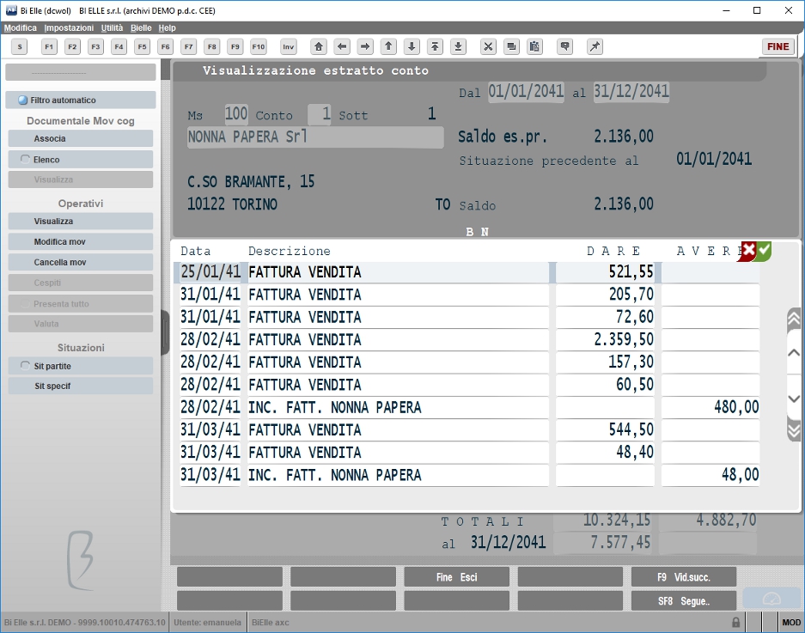Click the padlock icon in status bar

[x=735, y=622]
